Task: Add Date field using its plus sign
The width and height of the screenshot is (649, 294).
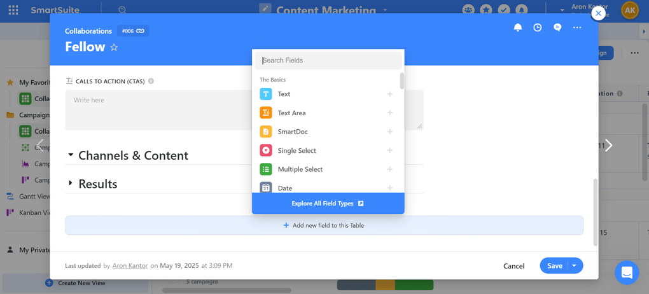Action: coord(389,188)
